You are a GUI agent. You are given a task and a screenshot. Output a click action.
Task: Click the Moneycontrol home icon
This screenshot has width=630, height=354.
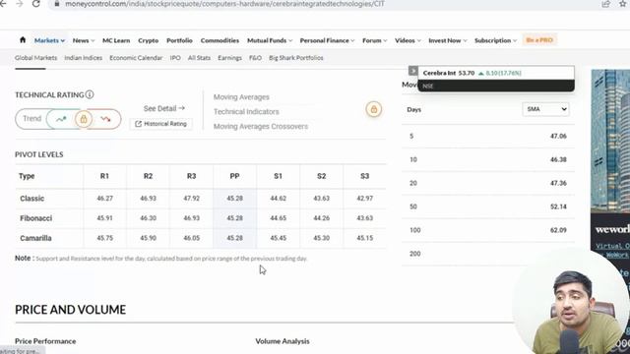tap(23, 39)
